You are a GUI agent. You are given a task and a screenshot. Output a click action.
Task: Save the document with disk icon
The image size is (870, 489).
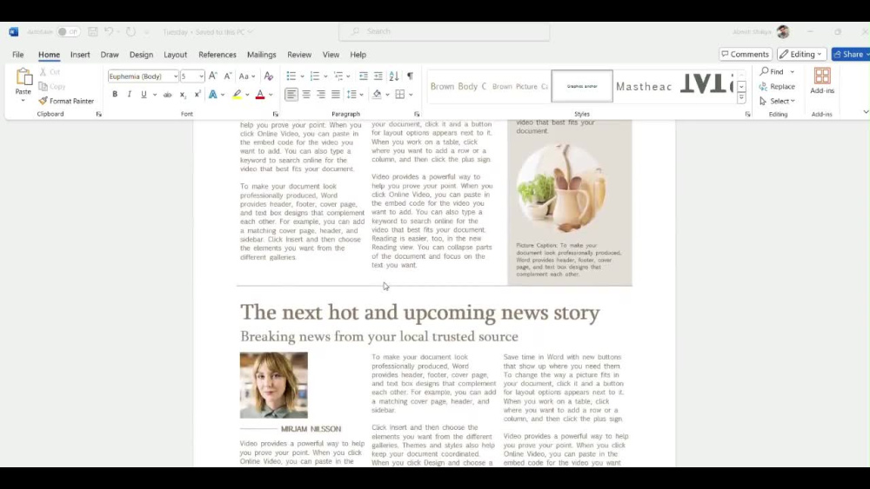tap(93, 31)
